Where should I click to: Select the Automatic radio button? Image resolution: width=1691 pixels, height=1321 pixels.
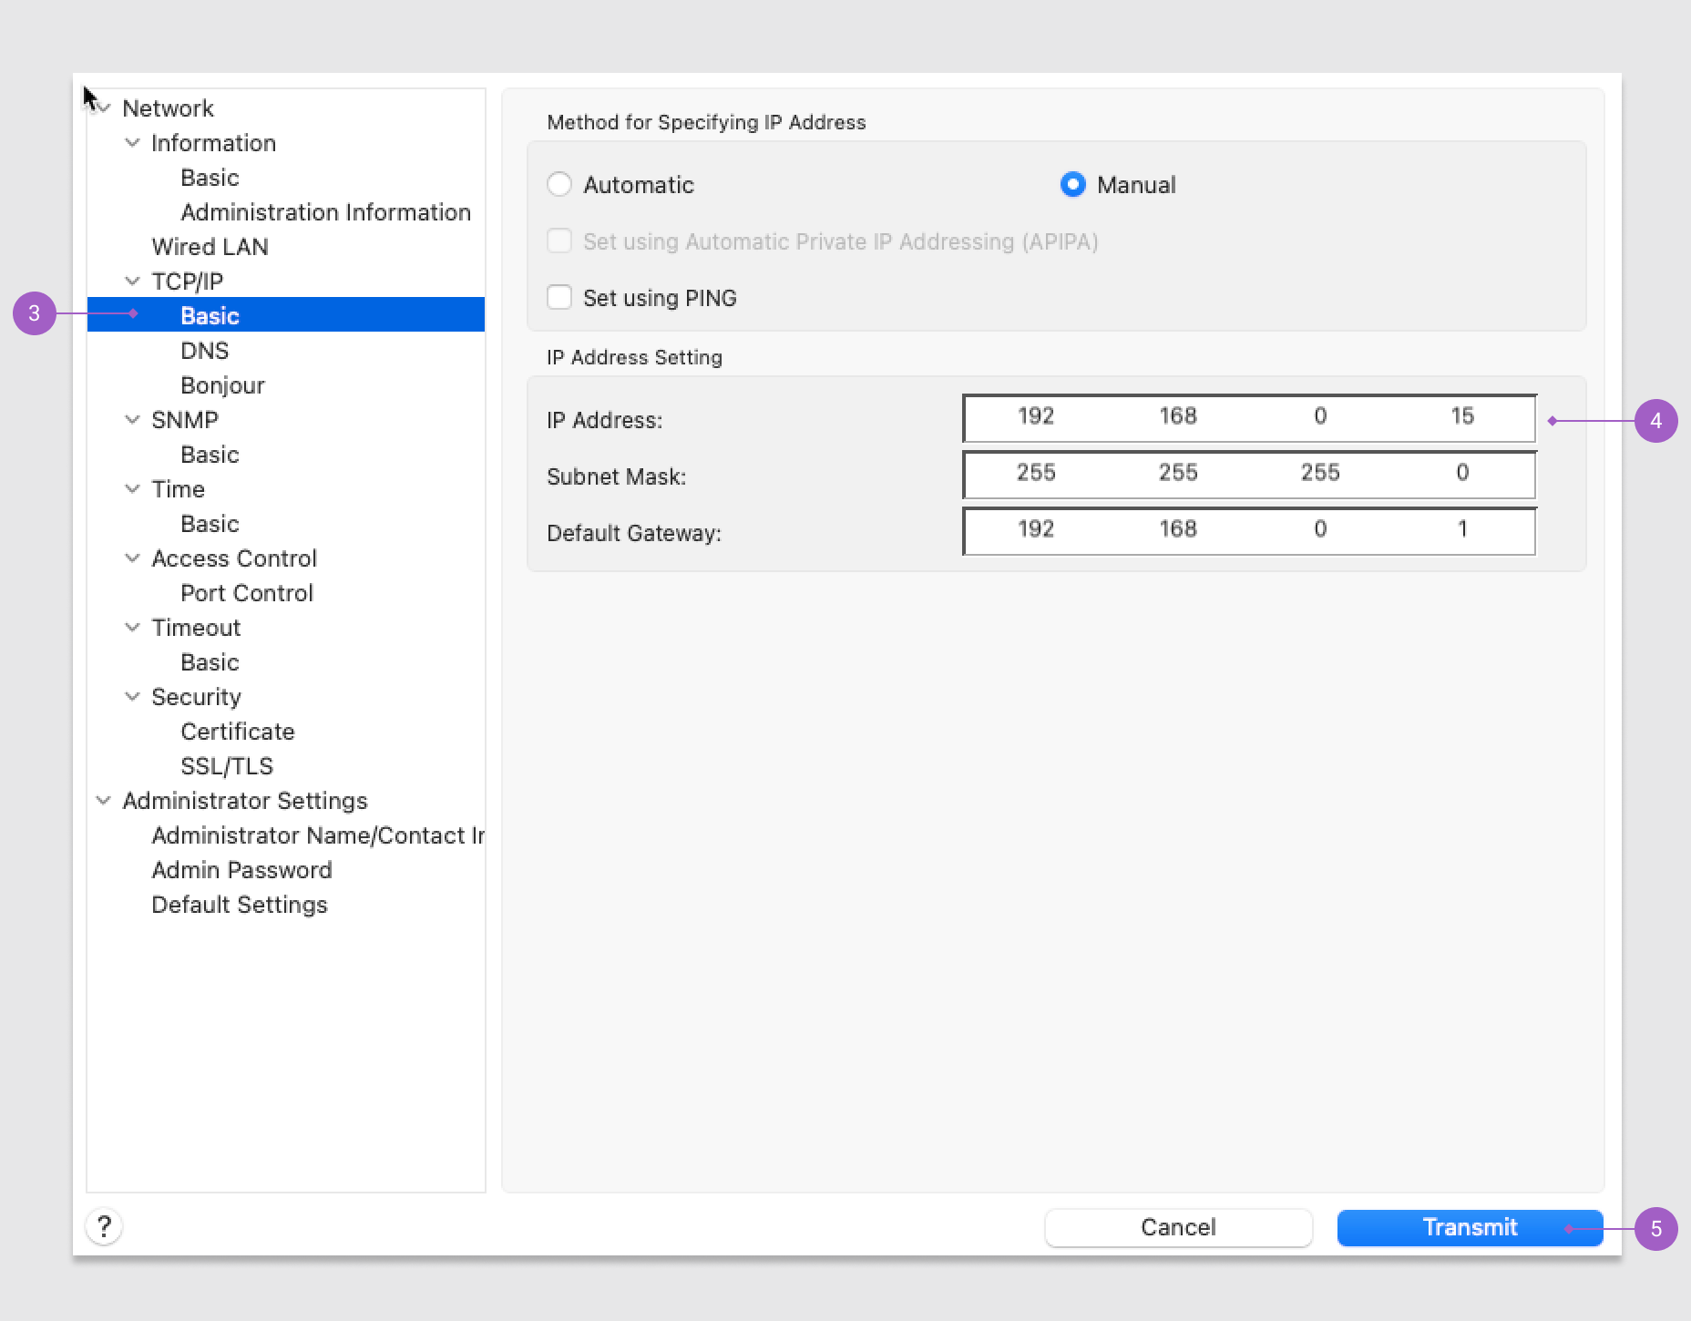click(x=559, y=184)
